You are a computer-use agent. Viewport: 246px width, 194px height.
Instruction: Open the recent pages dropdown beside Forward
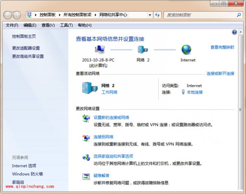point(24,15)
